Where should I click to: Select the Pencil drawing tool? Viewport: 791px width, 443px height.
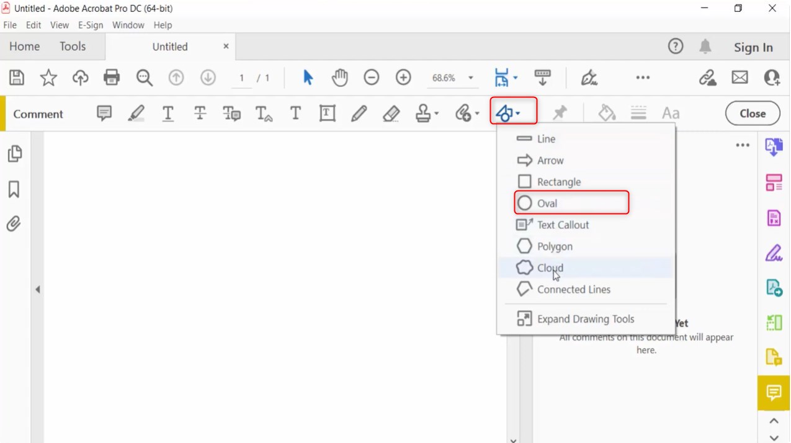pyautogui.click(x=359, y=114)
